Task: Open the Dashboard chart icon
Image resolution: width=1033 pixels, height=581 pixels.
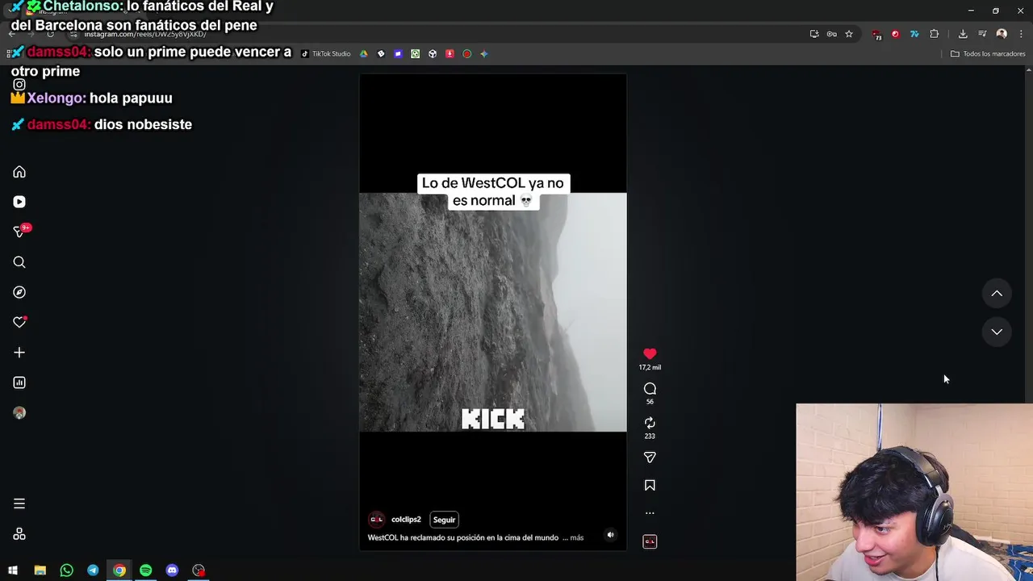Action: [19, 382]
